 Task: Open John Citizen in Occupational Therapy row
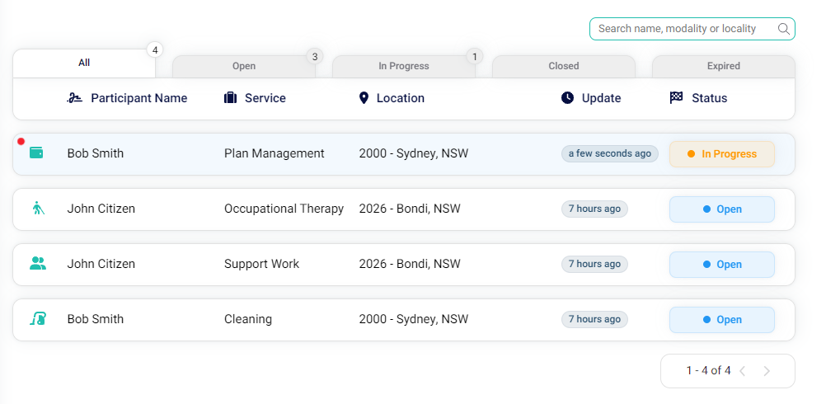(x=101, y=209)
